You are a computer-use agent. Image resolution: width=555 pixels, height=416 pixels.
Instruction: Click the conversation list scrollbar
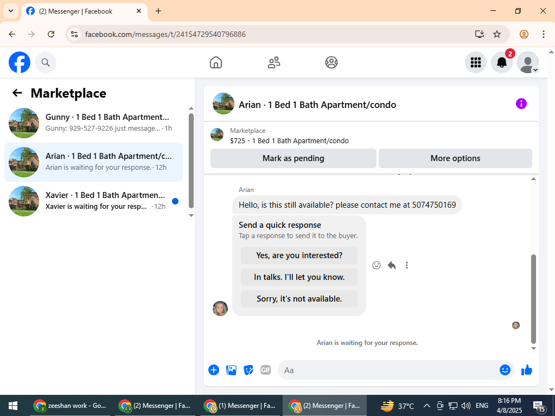click(191, 161)
